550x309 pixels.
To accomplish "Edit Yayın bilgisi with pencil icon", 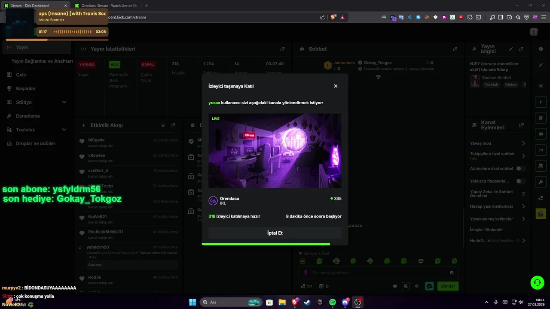I will pyautogui.click(x=511, y=49).
